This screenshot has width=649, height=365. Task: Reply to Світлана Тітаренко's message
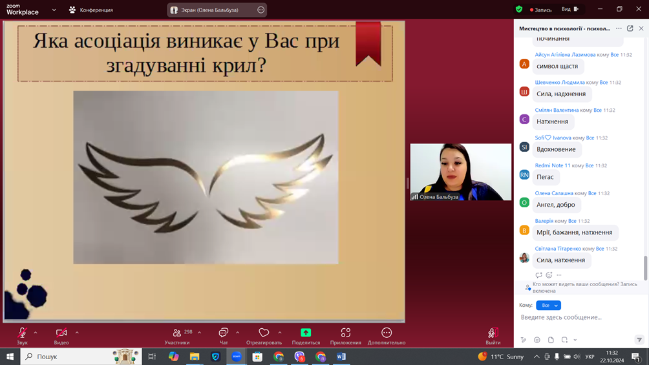click(538, 275)
